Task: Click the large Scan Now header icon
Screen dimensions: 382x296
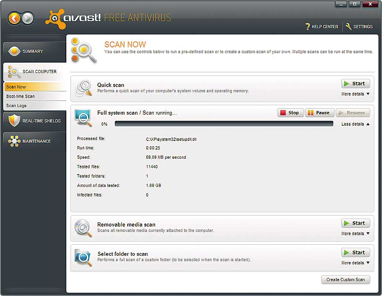Action: 83,51
